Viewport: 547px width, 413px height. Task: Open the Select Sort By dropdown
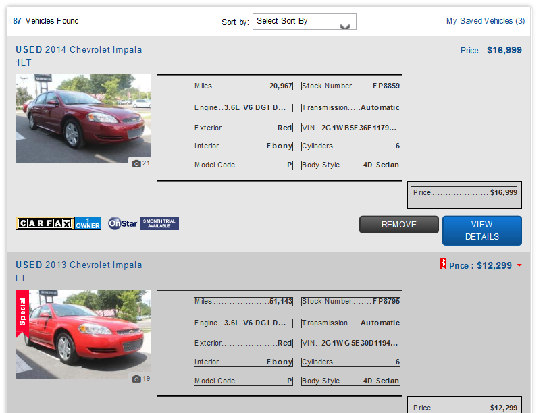pyautogui.click(x=304, y=22)
